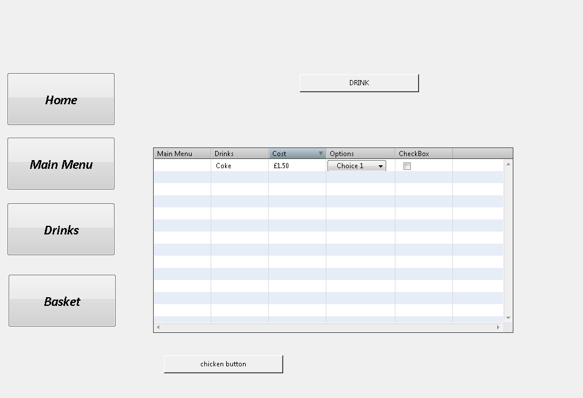Go to the Drinks section
This screenshot has width=583, height=398.
coord(61,229)
